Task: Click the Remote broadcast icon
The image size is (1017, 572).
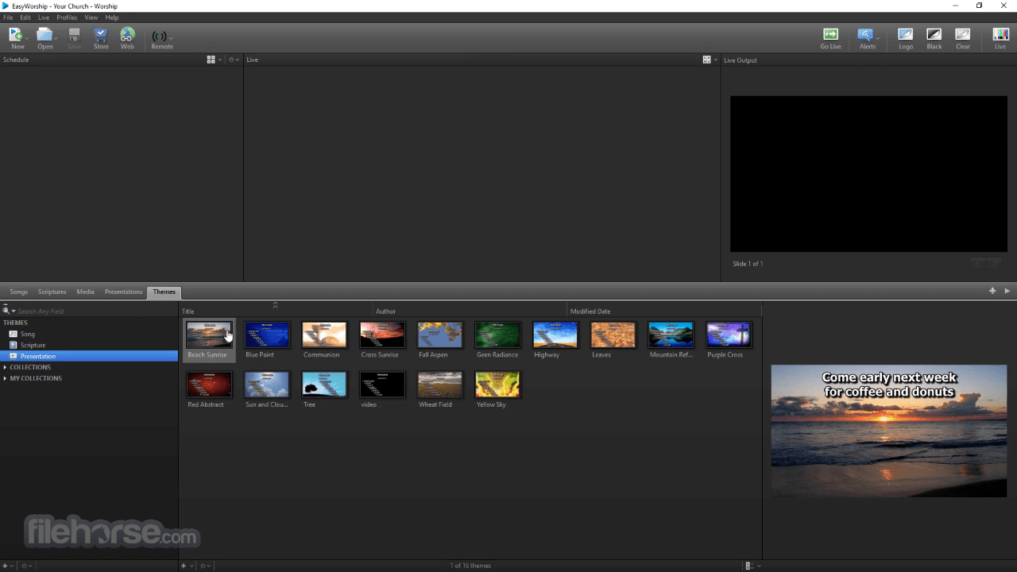Action: [160, 36]
